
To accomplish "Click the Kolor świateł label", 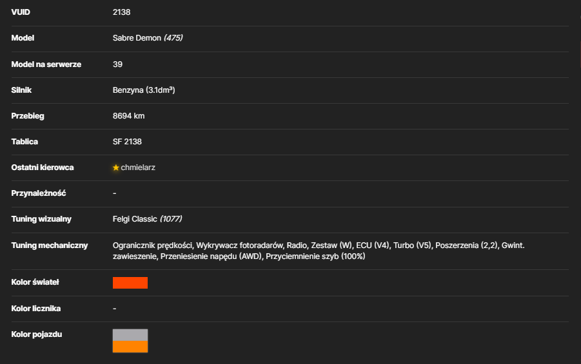I will (x=35, y=282).
